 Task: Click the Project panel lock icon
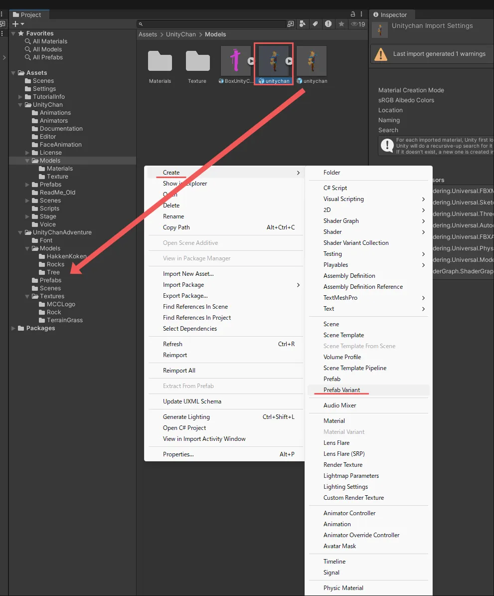coord(353,14)
